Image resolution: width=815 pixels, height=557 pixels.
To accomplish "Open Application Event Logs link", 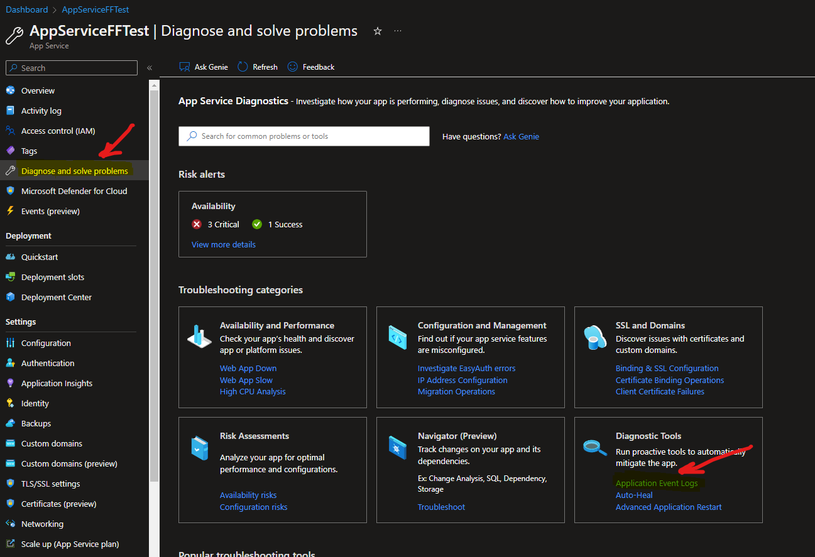I will click(657, 483).
